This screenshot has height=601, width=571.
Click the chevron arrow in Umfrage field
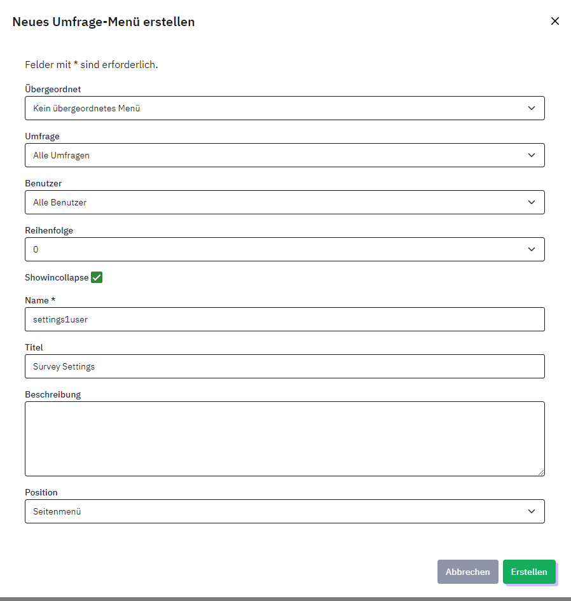(532, 155)
